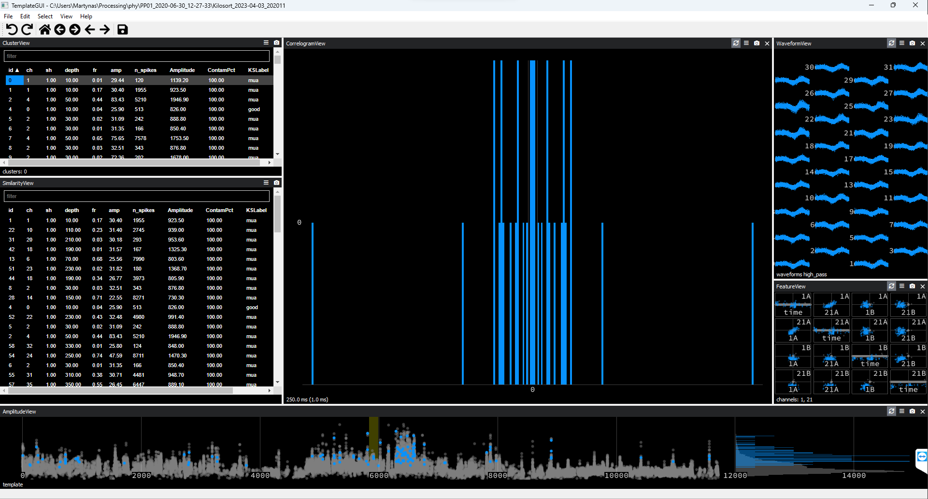The width and height of the screenshot is (928, 499).
Task: Click SimilarityView vertical scrollbar thumb
Action: point(277,214)
